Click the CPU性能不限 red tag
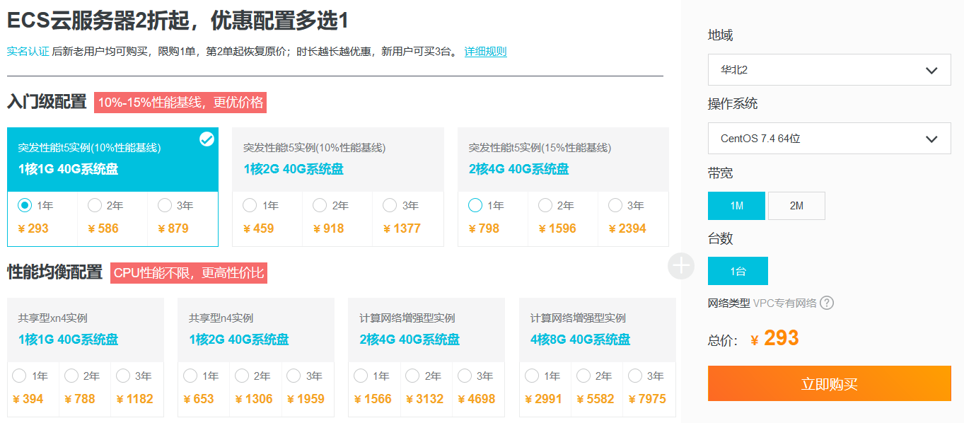This screenshot has width=964, height=423. coord(189,272)
